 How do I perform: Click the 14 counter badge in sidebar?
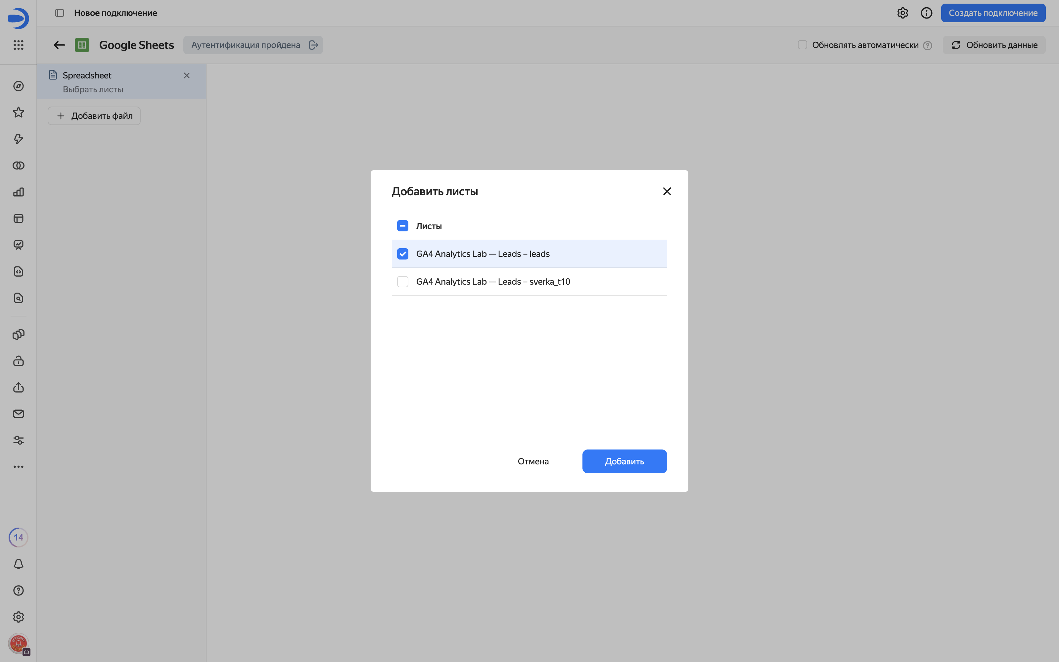19,537
